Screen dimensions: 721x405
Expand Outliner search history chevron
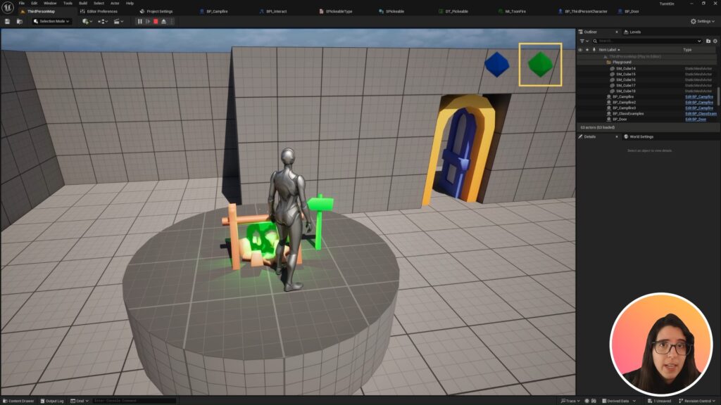click(699, 41)
